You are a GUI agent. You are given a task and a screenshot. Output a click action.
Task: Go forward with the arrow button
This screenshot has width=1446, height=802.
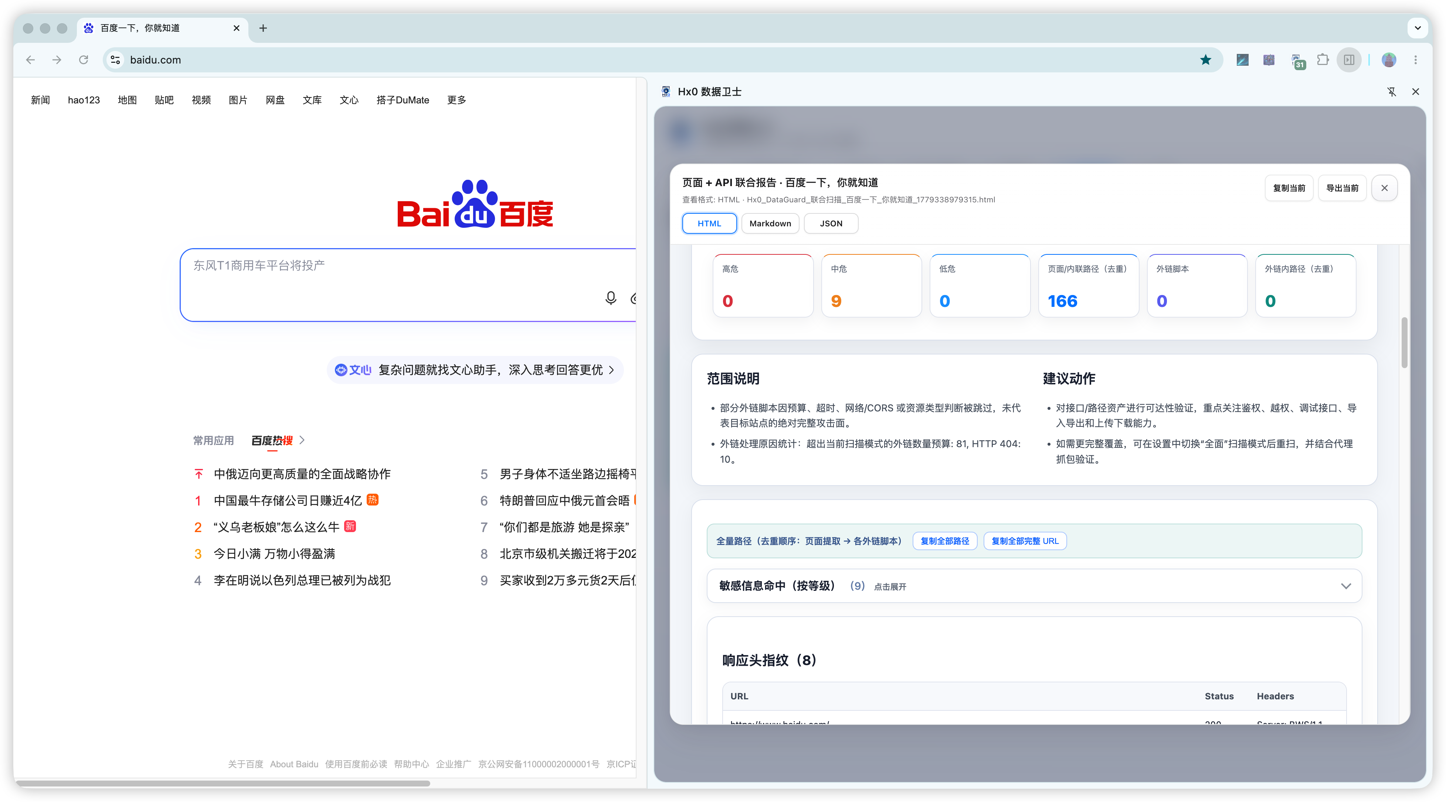(57, 59)
